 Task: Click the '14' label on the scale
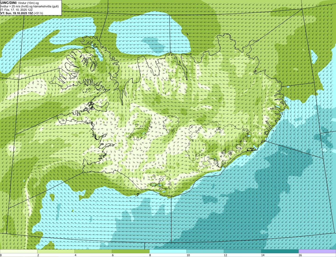pyautogui.click(x=263, y=255)
